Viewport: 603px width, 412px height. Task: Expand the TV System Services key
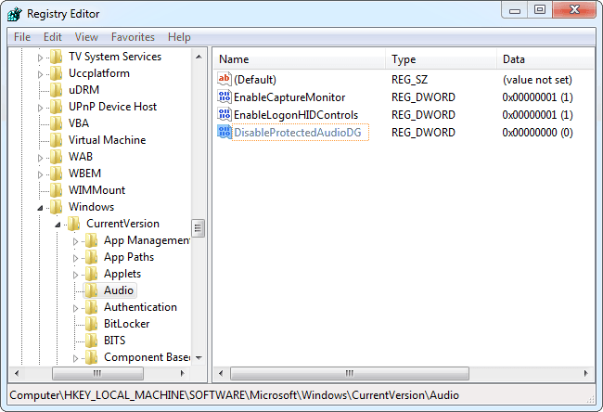(40, 58)
